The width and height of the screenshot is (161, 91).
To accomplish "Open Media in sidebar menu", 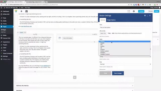I will click(x=5, y=21).
